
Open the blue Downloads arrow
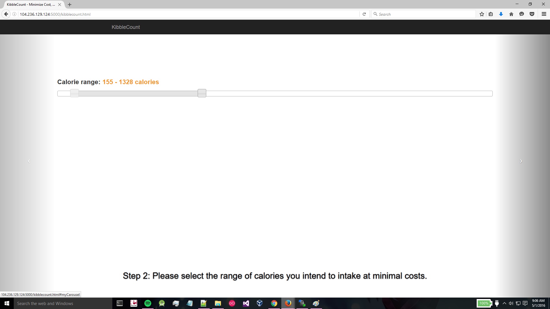tap(501, 14)
